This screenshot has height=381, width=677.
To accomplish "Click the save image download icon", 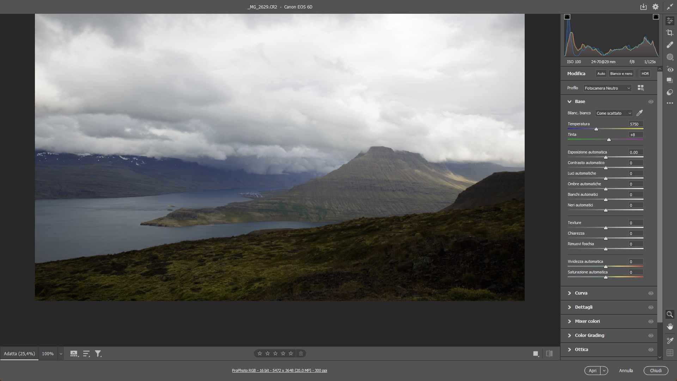I will 644,7.
